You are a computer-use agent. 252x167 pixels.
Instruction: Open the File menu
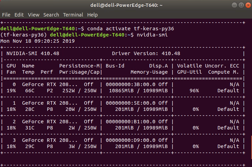6,15
